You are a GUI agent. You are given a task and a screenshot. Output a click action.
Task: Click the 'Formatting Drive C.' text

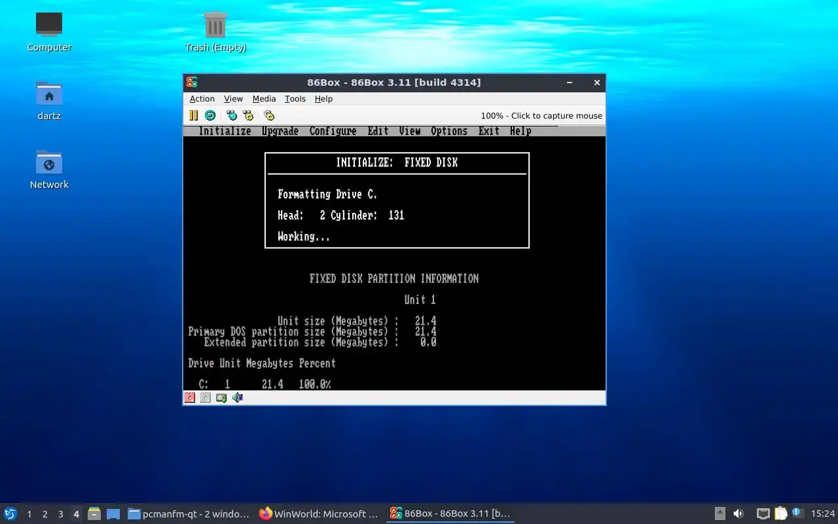click(x=327, y=195)
